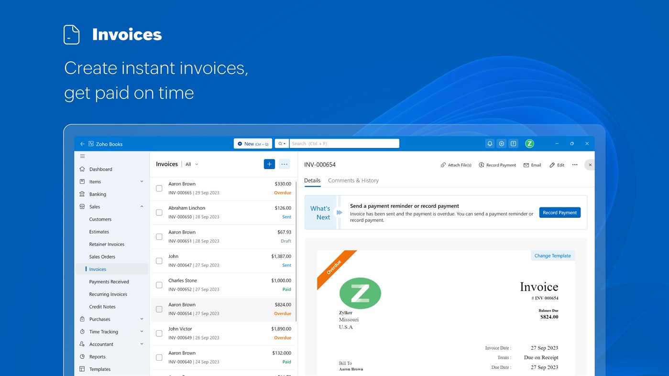Select the Details tab

coord(312,181)
